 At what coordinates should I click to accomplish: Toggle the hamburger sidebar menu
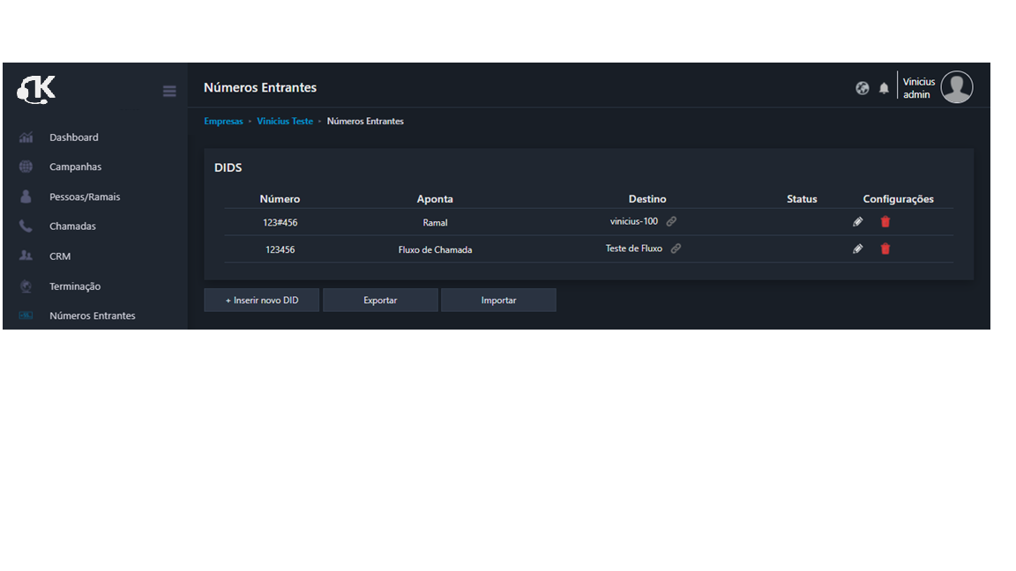pyautogui.click(x=169, y=91)
